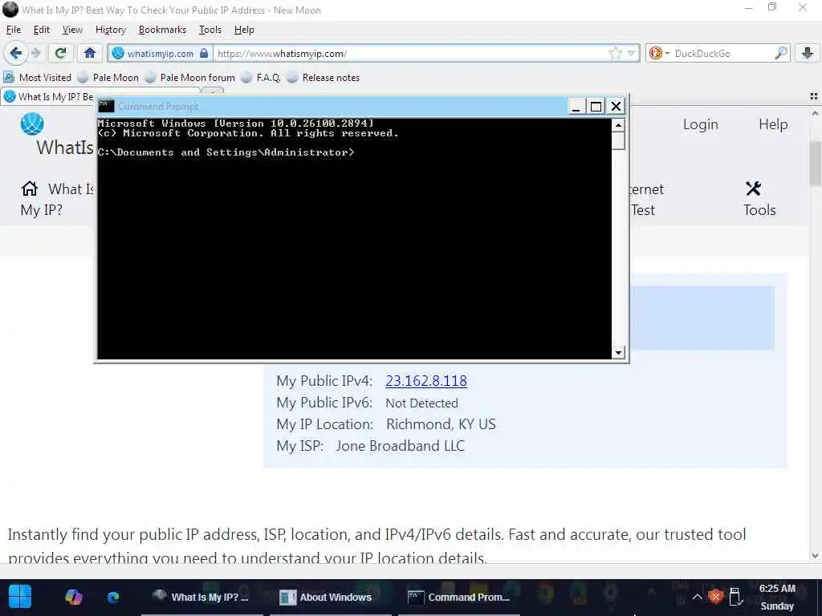Click the security shield tray icon
Image resolution: width=822 pixels, height=616 pixels.
(715, 597)
